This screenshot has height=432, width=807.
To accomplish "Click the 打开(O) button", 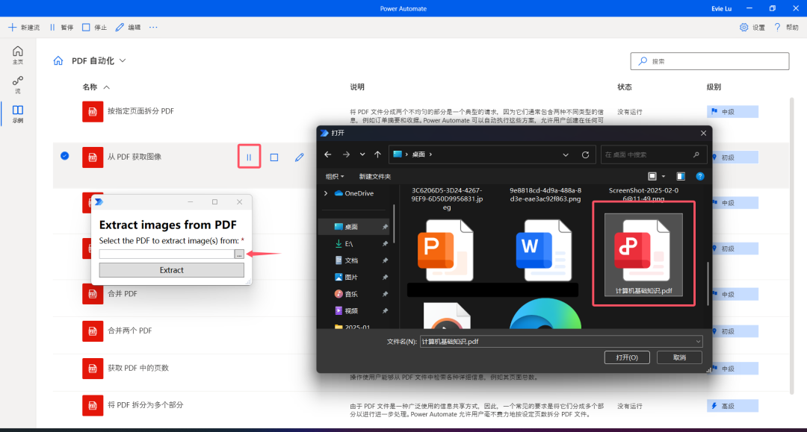I will [x=627, y=357].
